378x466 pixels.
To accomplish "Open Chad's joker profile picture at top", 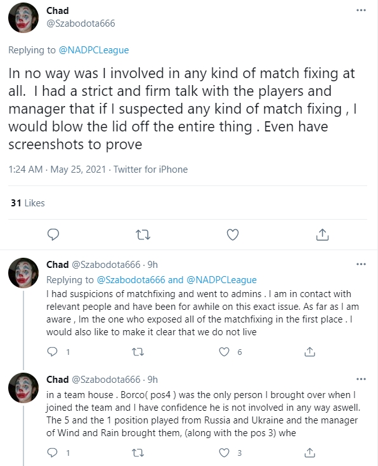I will click(23, 18).
